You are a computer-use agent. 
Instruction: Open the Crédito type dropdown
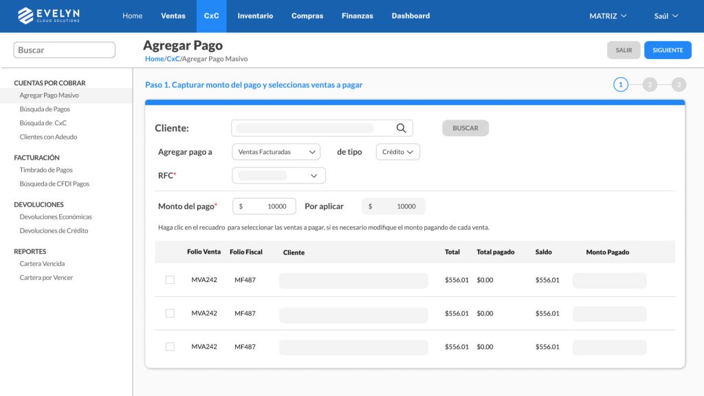[398, 152]
